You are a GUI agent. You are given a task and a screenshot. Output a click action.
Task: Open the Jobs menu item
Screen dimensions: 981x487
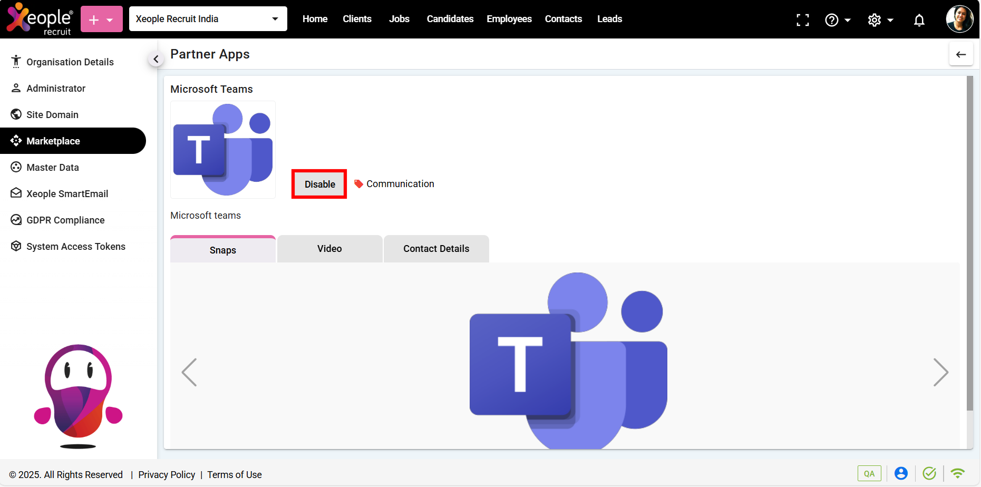[399, 19]
